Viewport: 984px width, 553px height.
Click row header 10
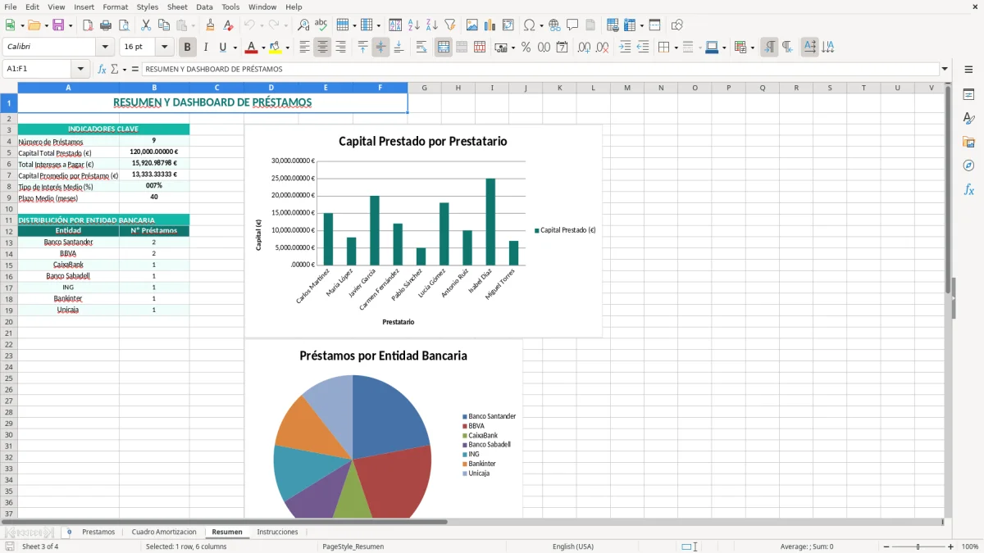tap(9, 209)
